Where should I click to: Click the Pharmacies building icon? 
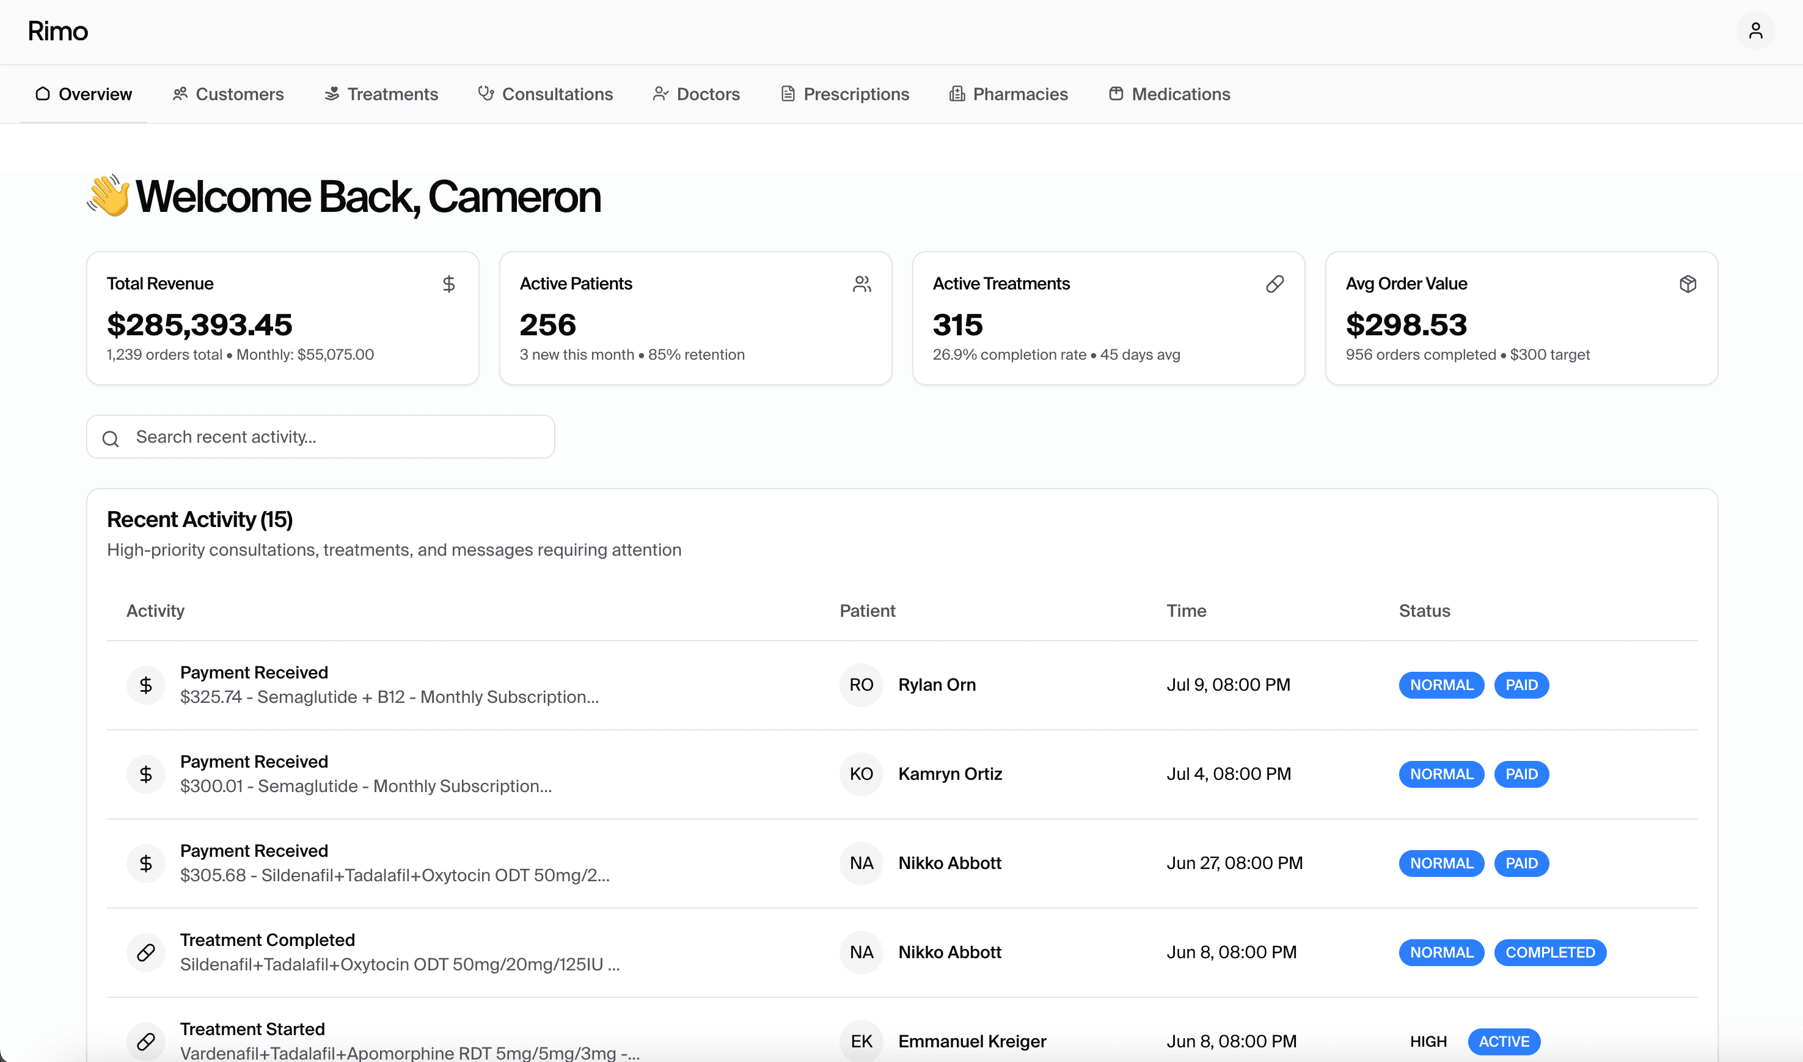click(957, 94)
